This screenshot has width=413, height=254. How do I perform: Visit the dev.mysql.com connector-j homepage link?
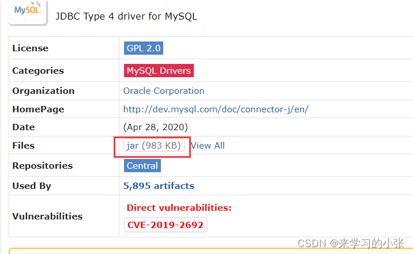(216, 109)
